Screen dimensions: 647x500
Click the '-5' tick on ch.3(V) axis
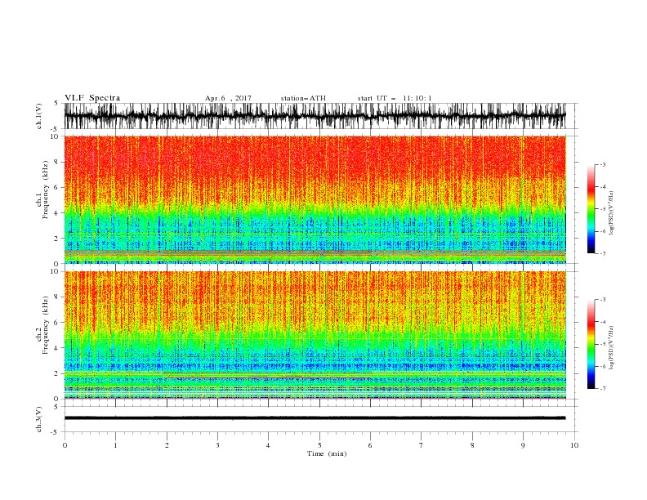(x=56, y=432)
